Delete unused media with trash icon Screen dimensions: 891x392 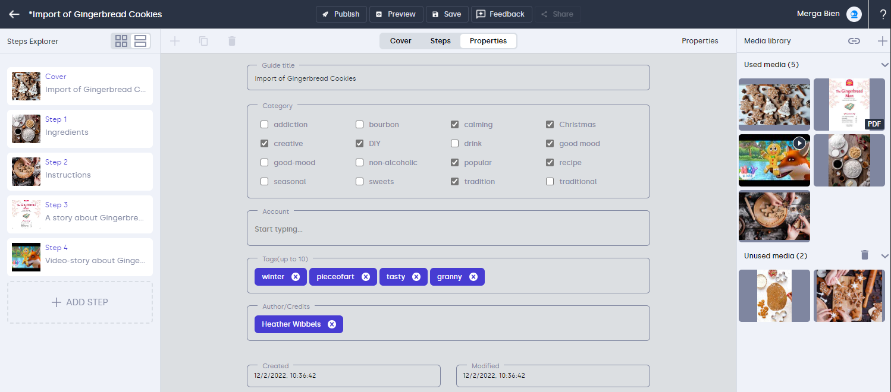point(865,255)
